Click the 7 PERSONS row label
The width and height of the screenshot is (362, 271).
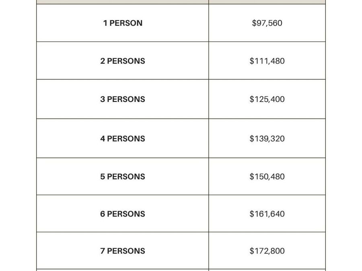click(x=123, y=251)
